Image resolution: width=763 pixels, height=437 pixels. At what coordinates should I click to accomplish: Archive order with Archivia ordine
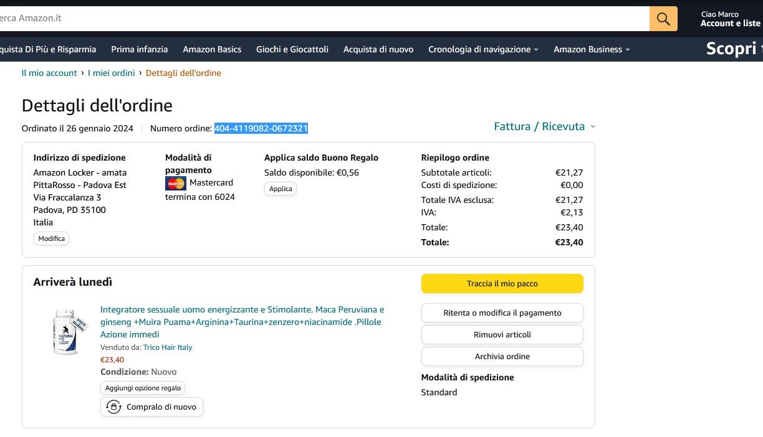point(502,357)
